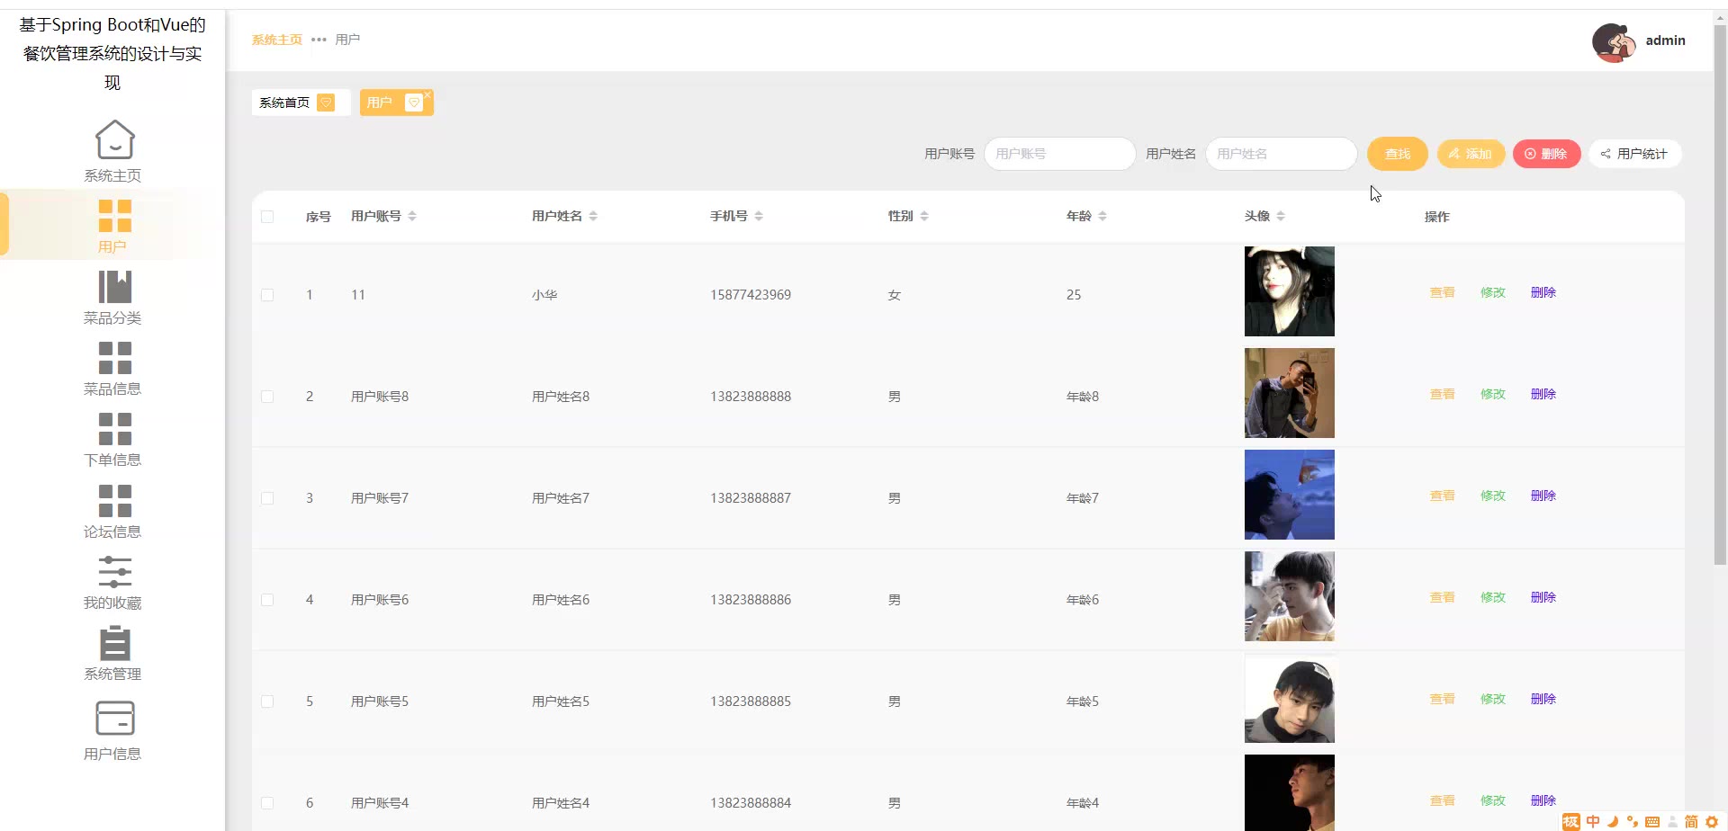The height and width of the screenshot is (831, 1728).
Task: Toggle the select-all checkbox in table header
Action: [267, 216]
